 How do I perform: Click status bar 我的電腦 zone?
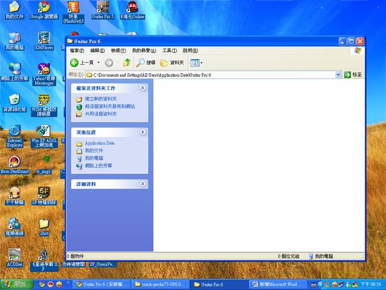click(321, 256)
